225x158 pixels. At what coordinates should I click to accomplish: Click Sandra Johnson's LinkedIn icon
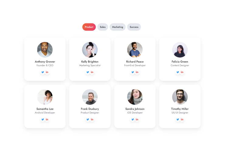(x=137, y=119)
